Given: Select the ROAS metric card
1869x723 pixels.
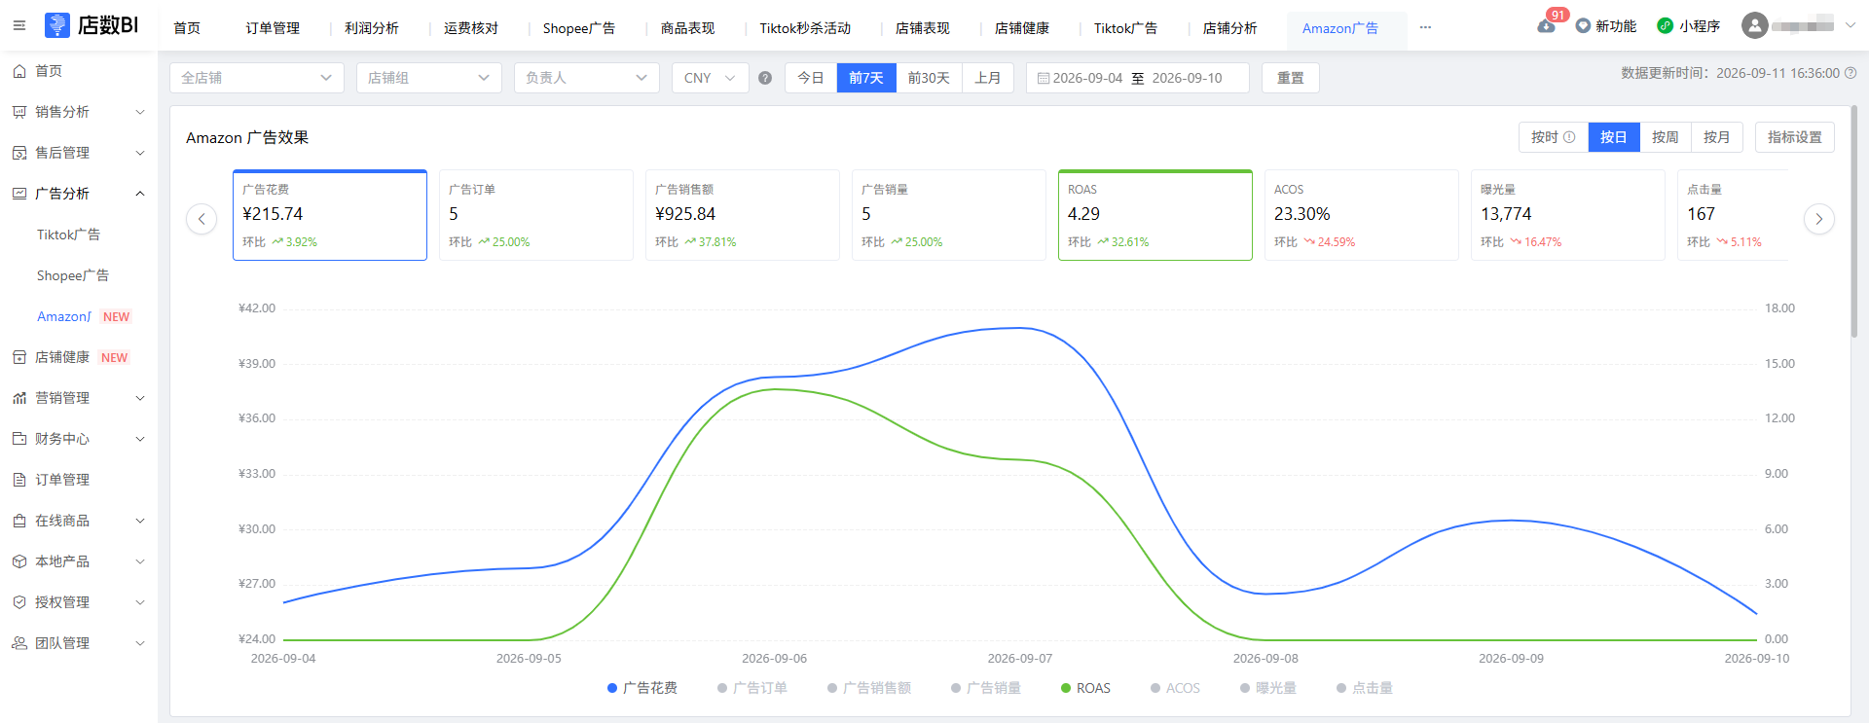Looking at the screenshot, I should coord(1155,215).
